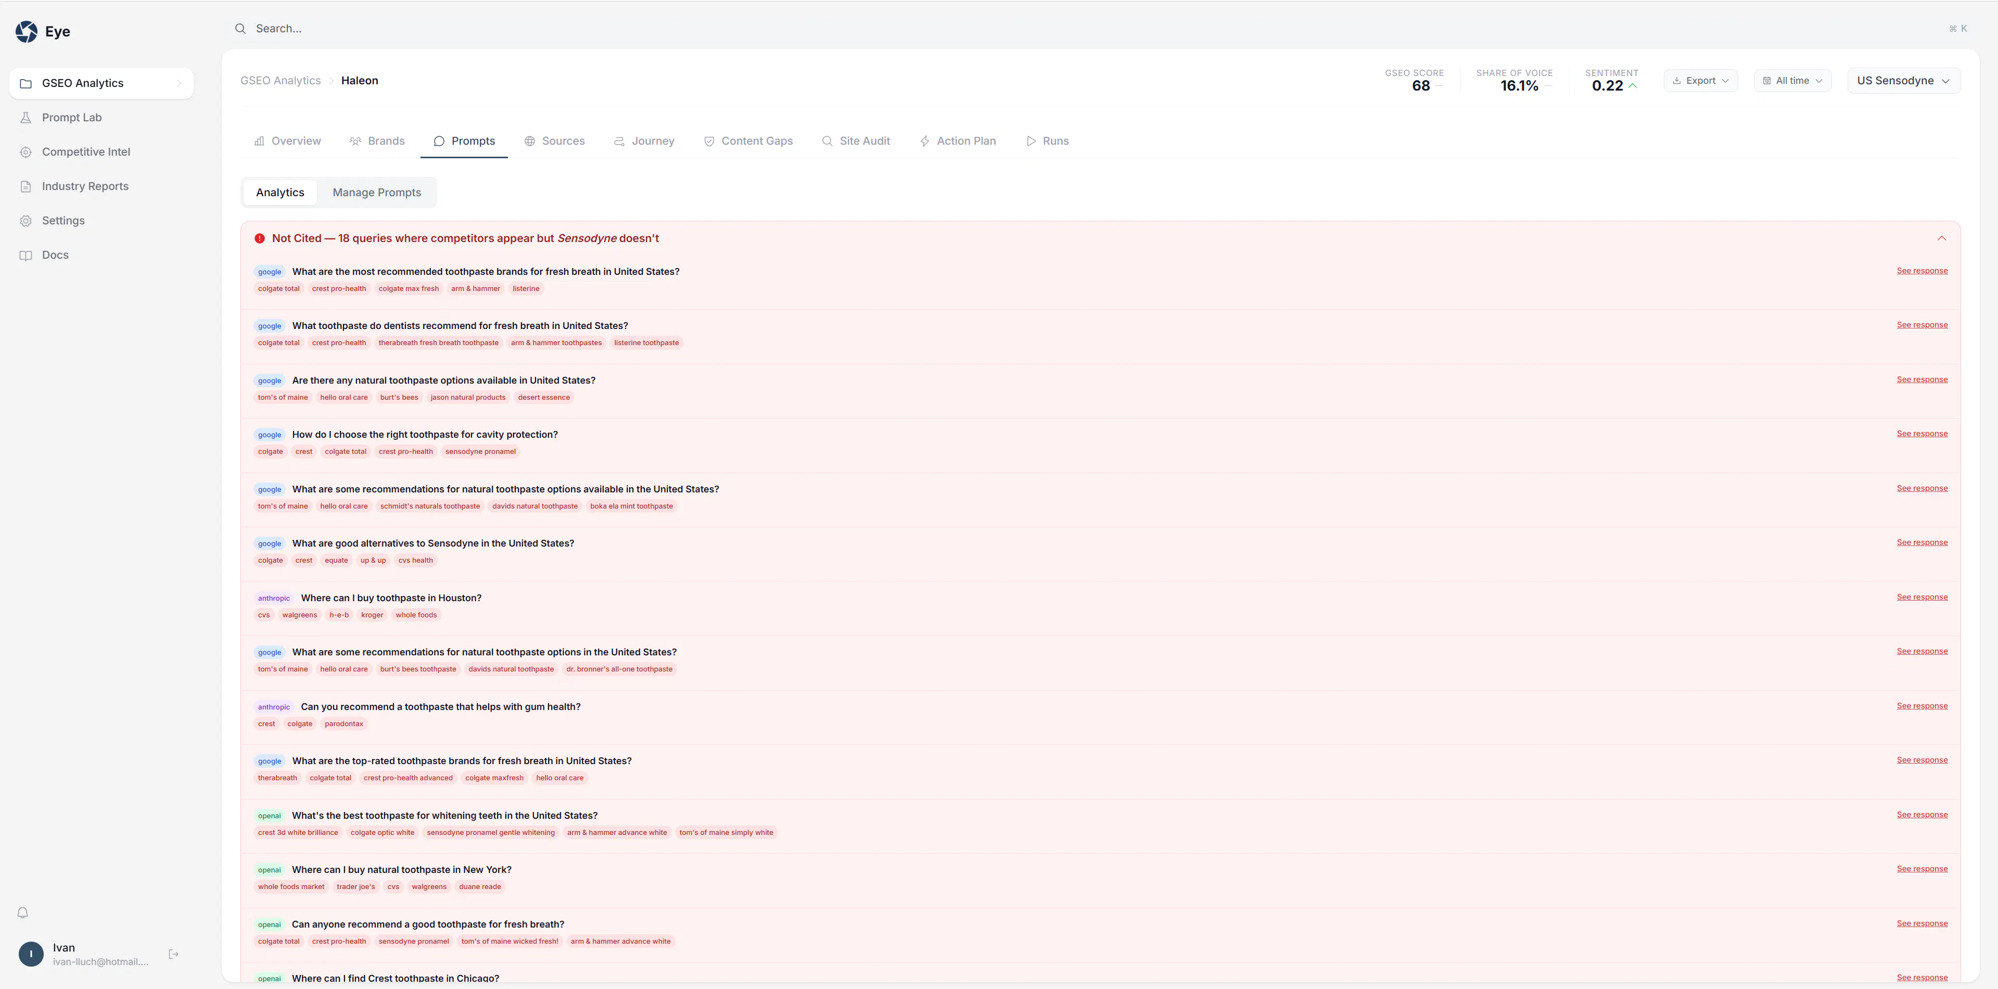The height and width of the screenshot is (989, 1998).
Task: Click the Search input field
Action: tap(1100, 29)
